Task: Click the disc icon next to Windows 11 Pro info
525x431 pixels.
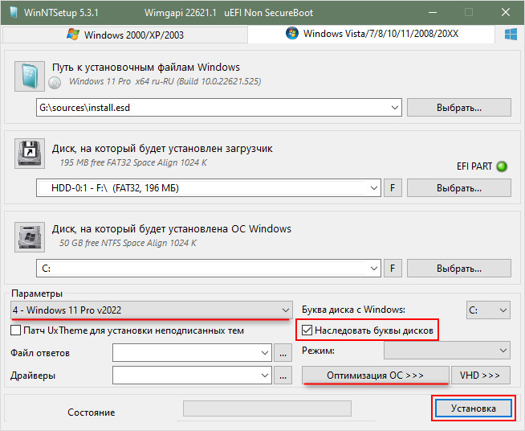Action: pos(55,83)
